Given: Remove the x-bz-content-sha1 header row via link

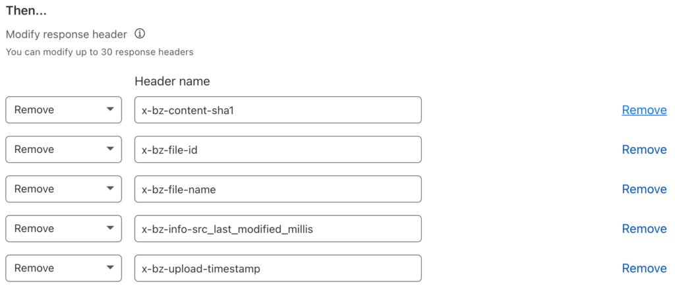Looking at the screenshot, I should click(644, 110).
